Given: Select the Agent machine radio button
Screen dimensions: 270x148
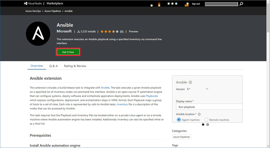Looking at the screenshot, I should 179,120.
